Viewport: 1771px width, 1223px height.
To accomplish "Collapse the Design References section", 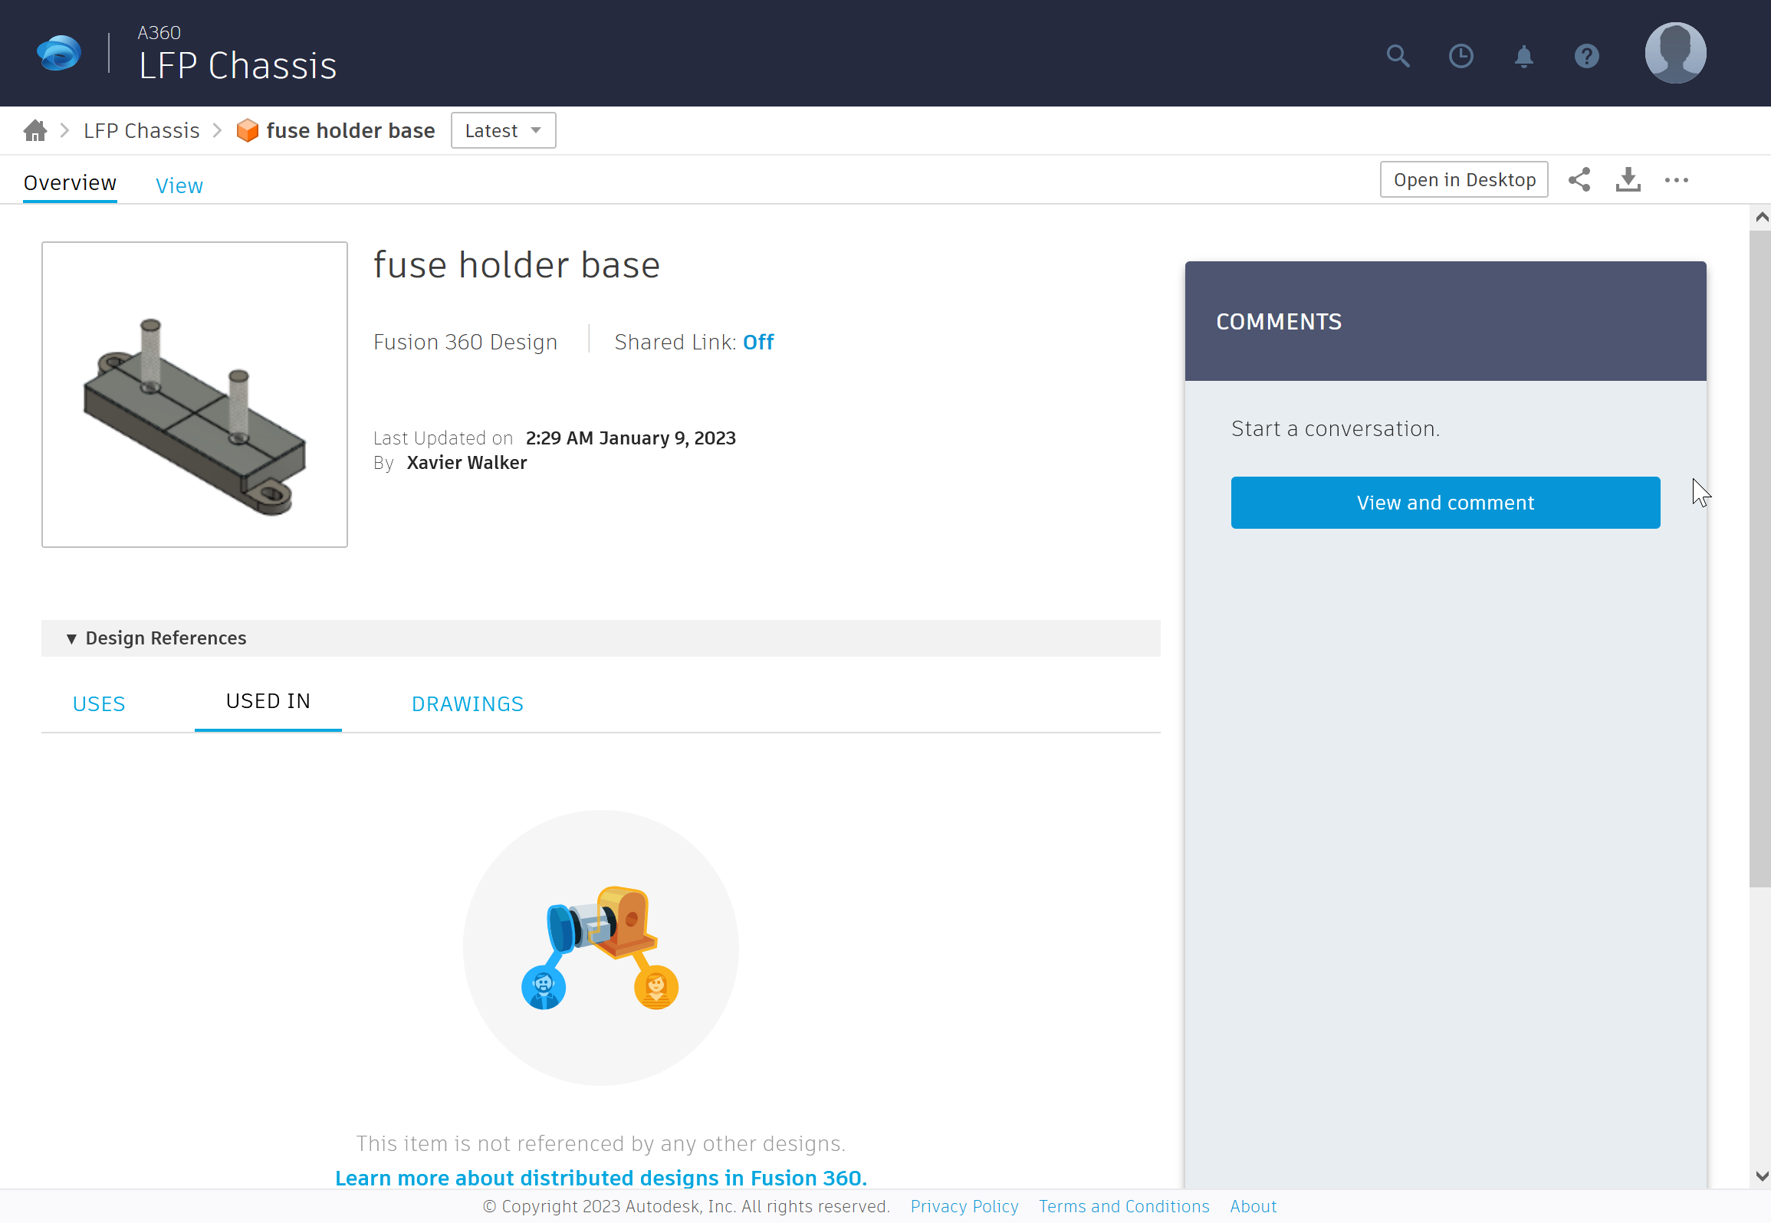I will click(x=71, y=638).
